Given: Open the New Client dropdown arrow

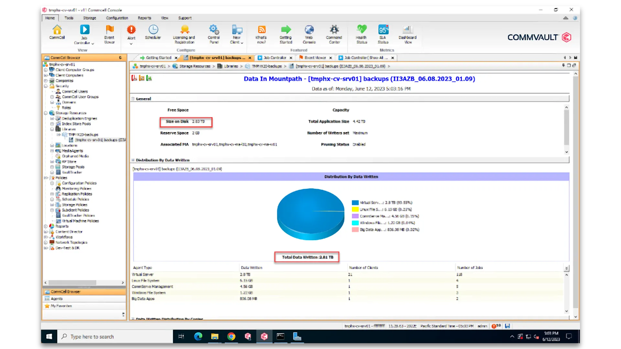Looking at the screenshot, I should [242, 43].
